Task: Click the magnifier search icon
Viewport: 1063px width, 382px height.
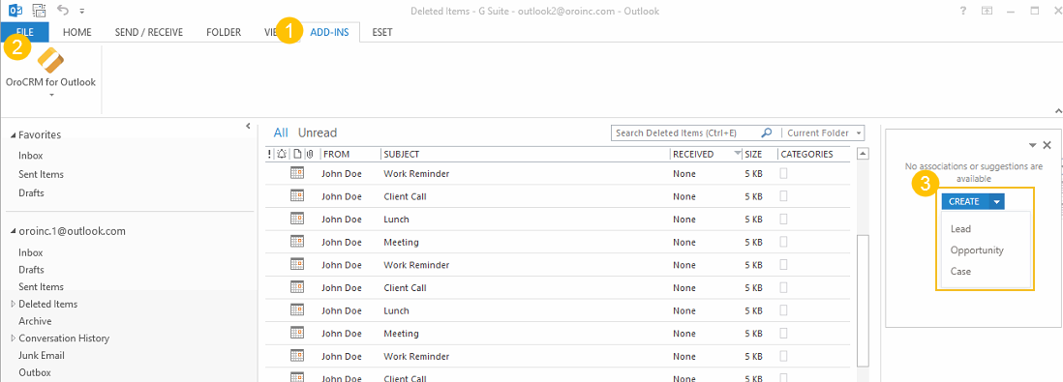Action: click(767, 132)
